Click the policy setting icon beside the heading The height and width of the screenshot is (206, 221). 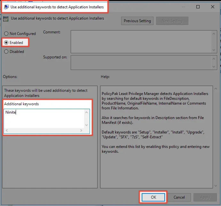(x=6, y=19)
